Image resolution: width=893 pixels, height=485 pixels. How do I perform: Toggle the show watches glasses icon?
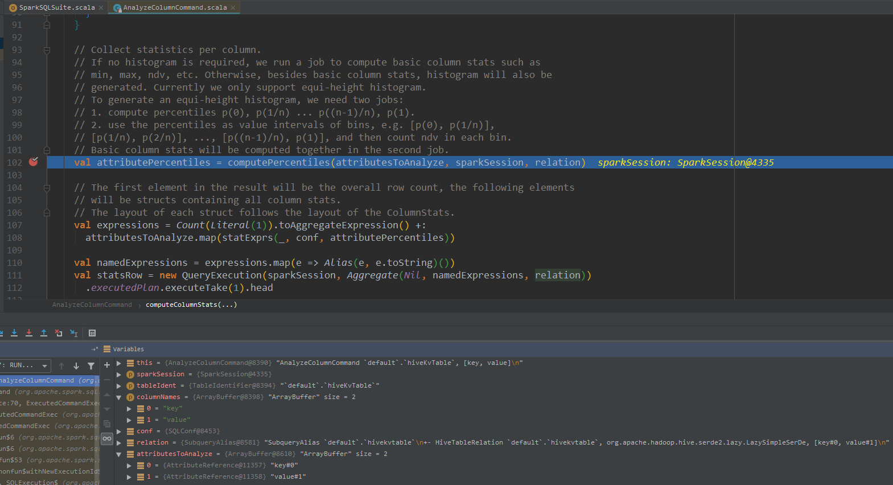pyautogui.click(x=106, y=439)
